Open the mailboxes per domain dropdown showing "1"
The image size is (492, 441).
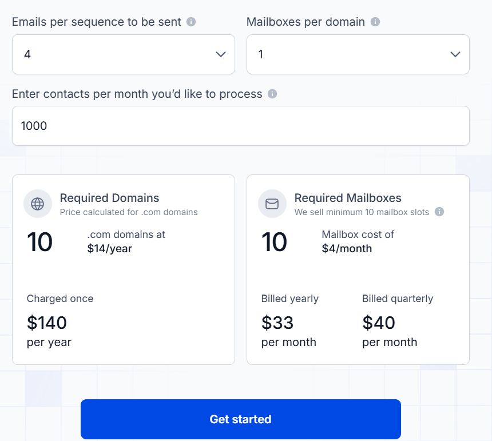[358, 54]
